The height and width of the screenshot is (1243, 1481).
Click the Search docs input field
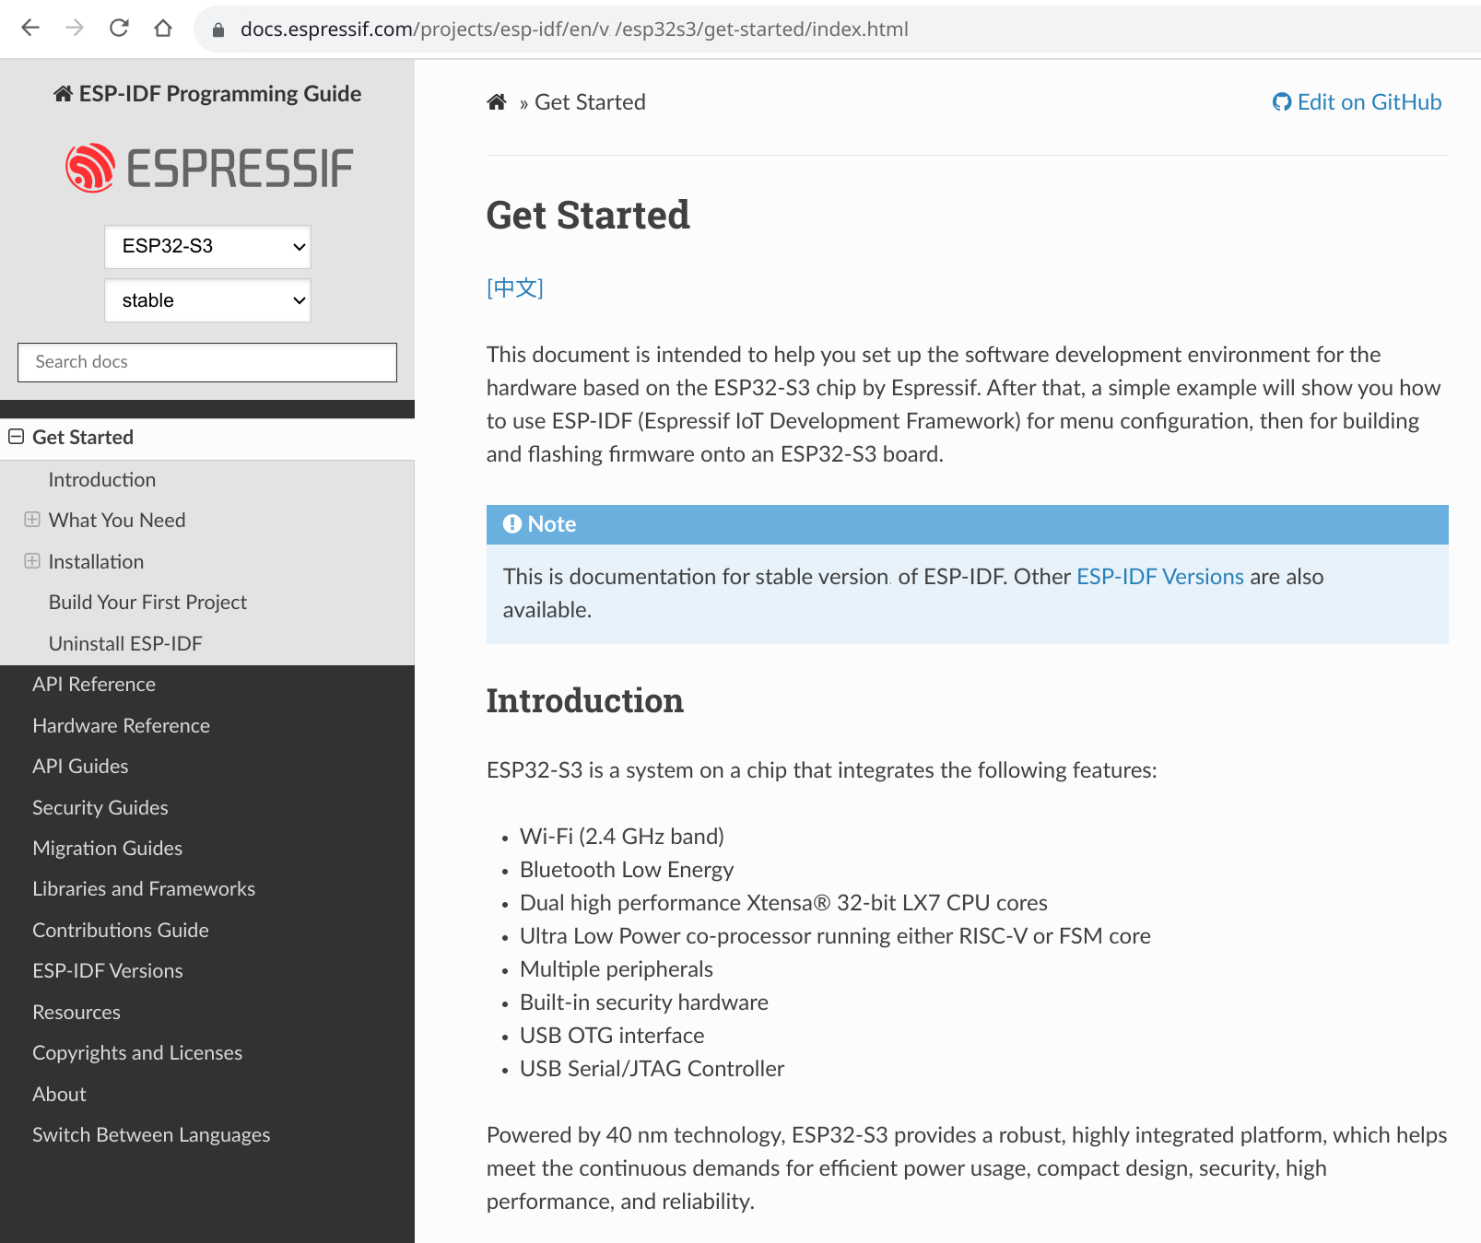(207, 362)
